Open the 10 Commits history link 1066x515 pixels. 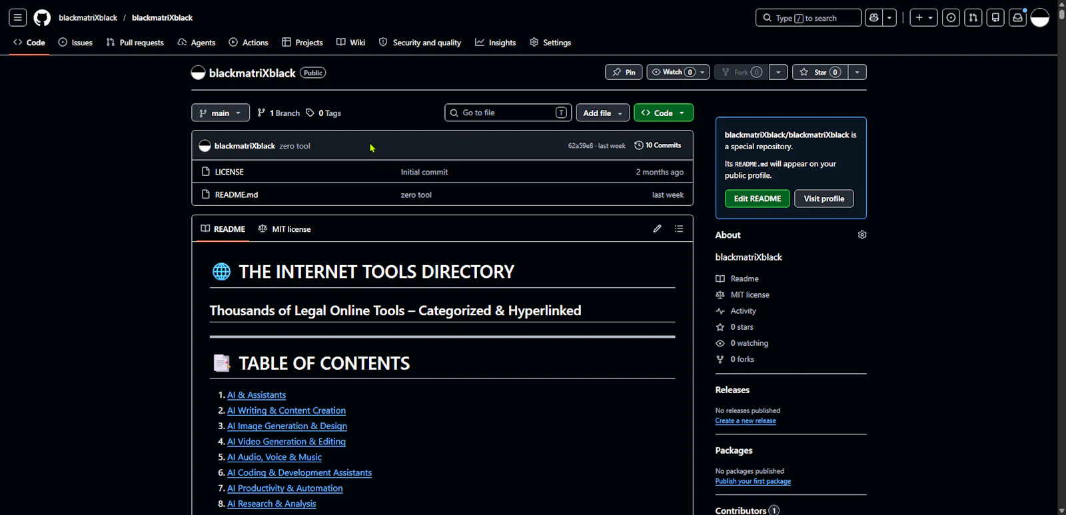(658, 145)
